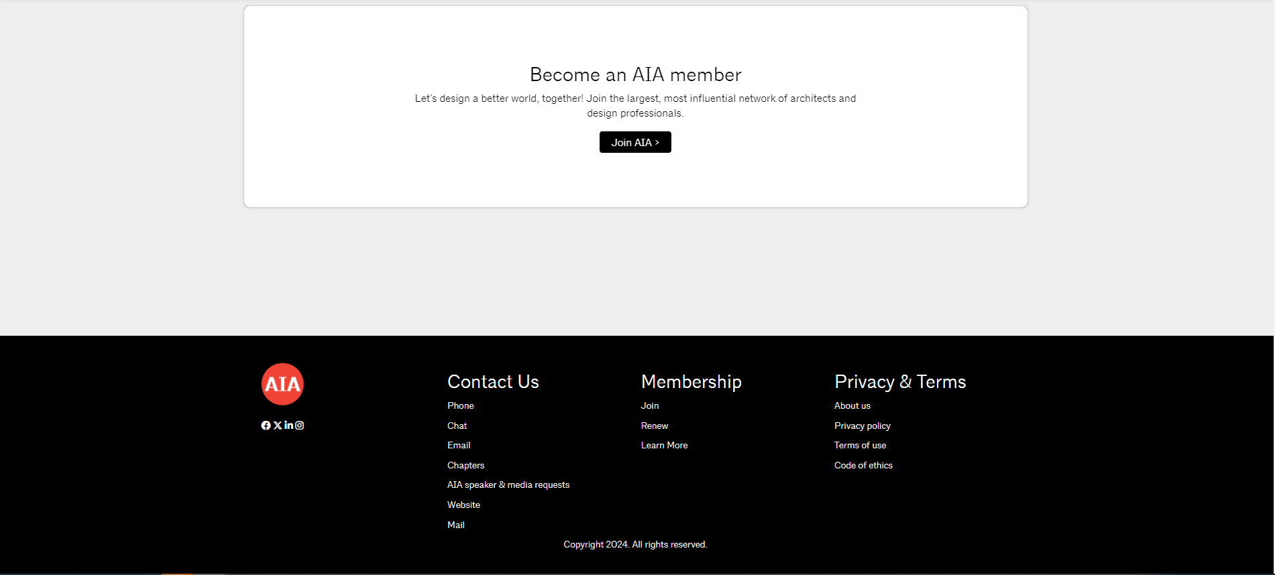Open the Renew membership link
Viewport: 1275px width, 575px height.
pos(654,426)
